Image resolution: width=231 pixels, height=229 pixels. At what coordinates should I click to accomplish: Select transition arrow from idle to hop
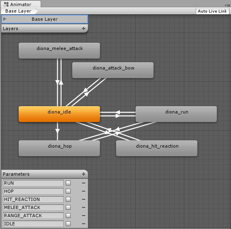tap(58, 131)
